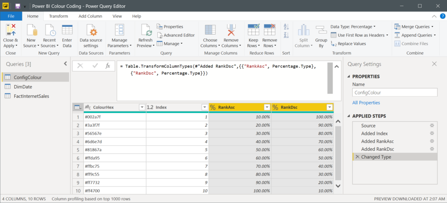Open settings gear for Added Index step
Screen dimensions: 447x203
[432, 133]
